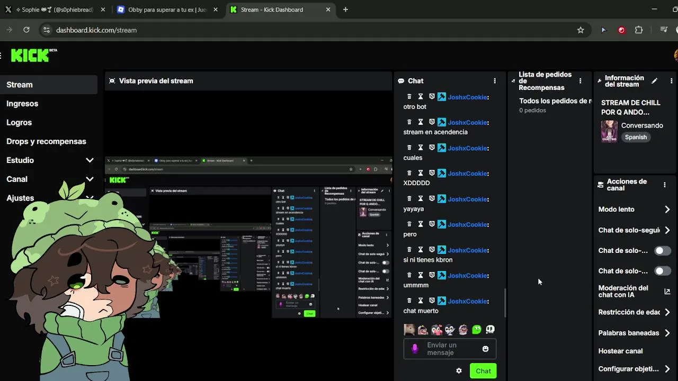The height and width of the screenshot is (381, 678).
Task: Click 'Moderación del chat con IA' label
Action: (x=623, y=291)
